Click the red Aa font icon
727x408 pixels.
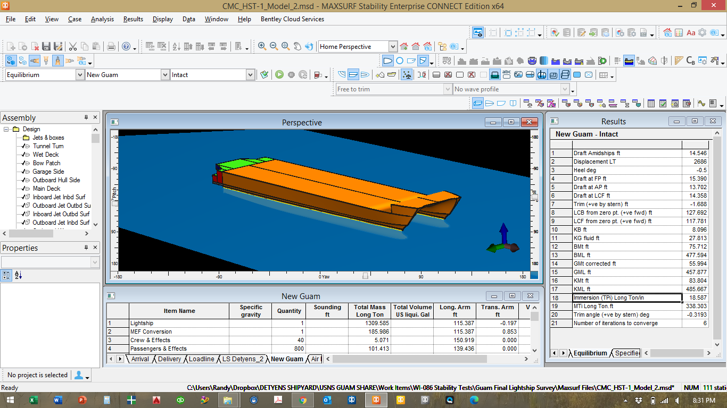691,33
